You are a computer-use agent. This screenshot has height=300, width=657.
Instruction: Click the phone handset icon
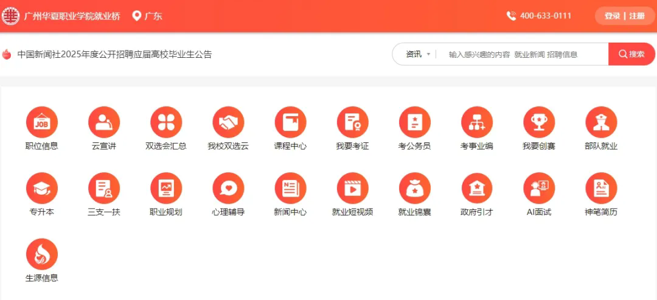(x=511, y=16)
